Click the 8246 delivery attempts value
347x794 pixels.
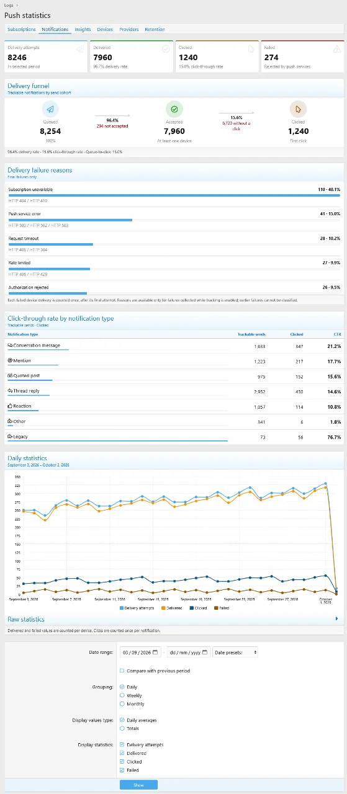tap(17, 57)
